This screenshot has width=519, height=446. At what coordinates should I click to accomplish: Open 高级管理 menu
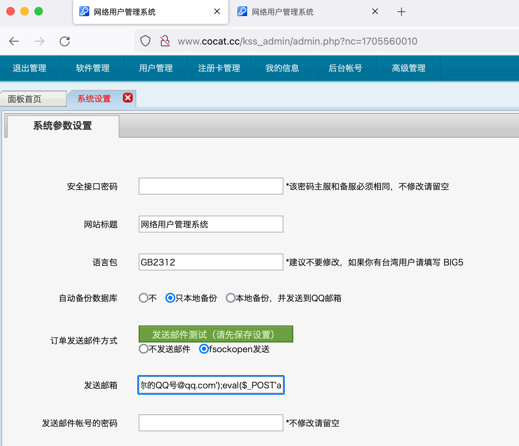409,68
